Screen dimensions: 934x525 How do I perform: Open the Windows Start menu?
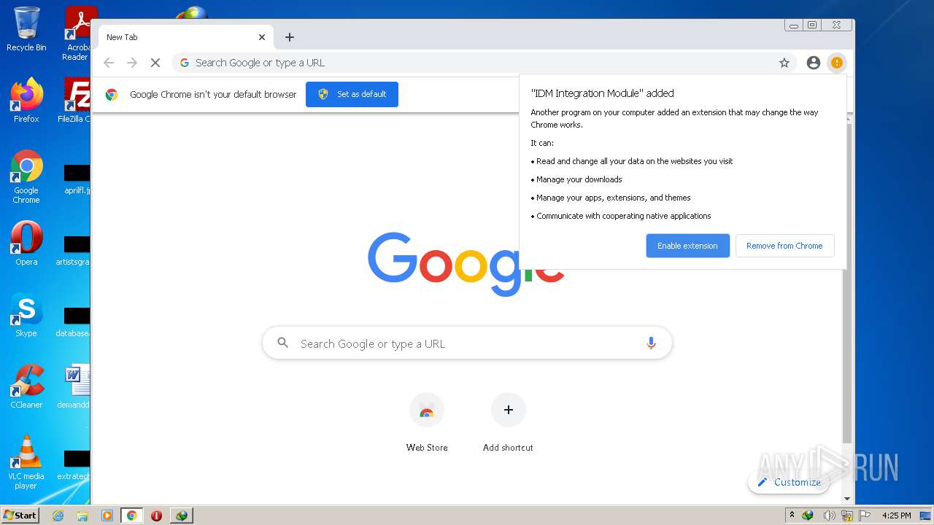click(x=20, y=515)
